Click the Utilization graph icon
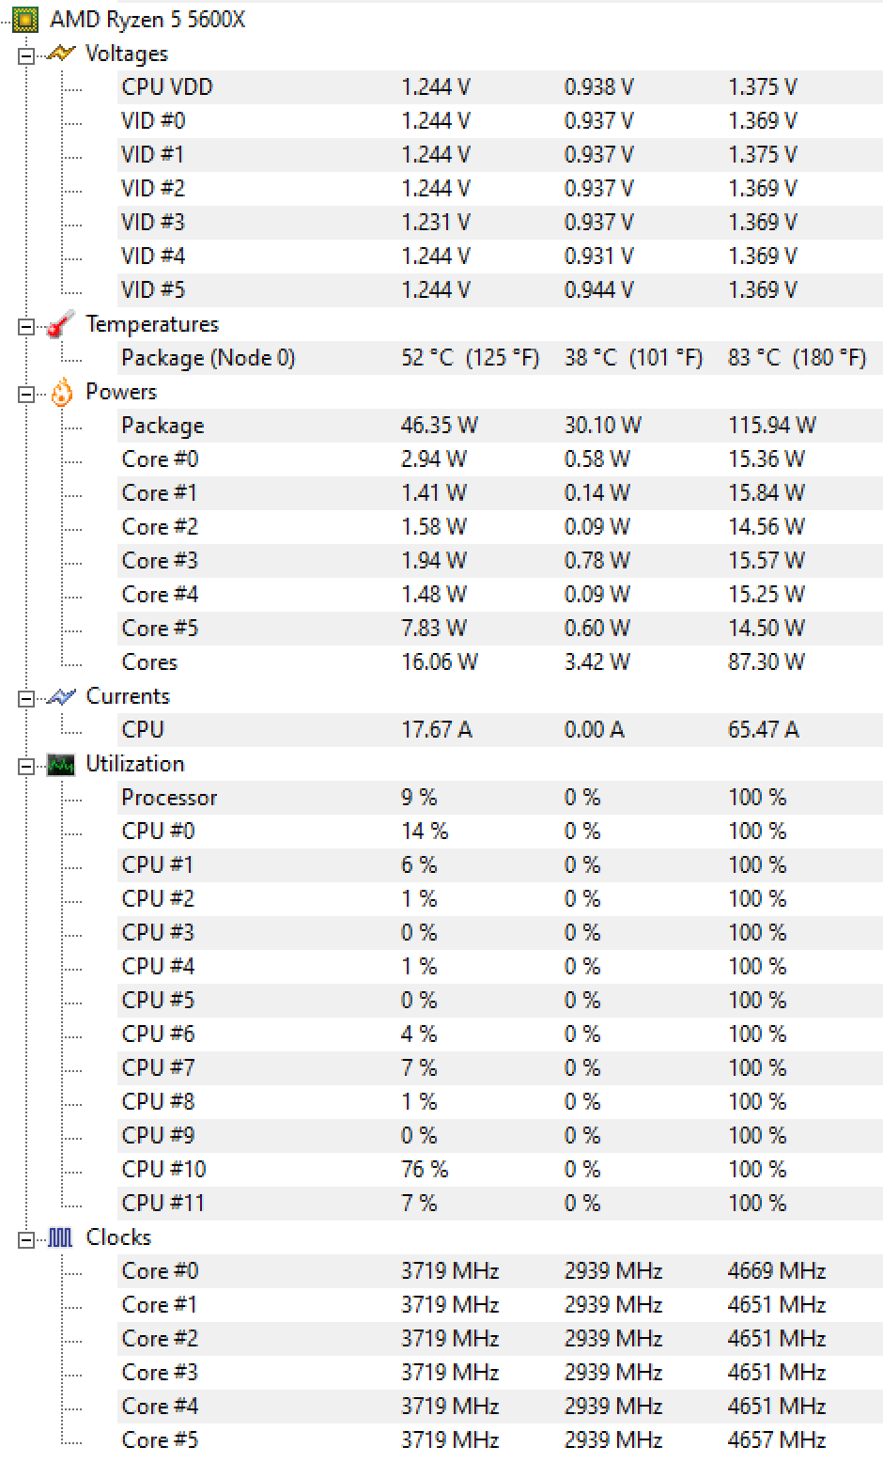This screenshot has width=883, height=1462. [61, 765]
